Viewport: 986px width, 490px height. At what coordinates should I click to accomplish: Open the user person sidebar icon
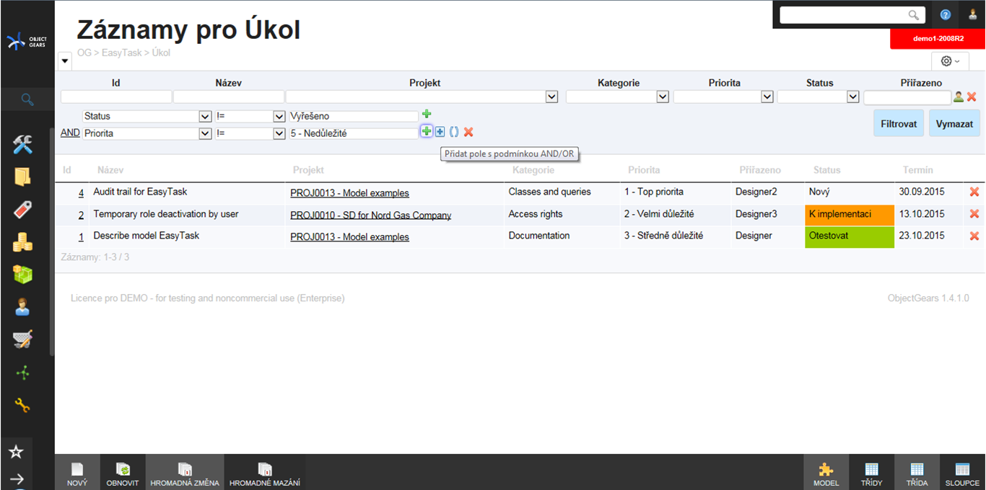click(23, 307)
